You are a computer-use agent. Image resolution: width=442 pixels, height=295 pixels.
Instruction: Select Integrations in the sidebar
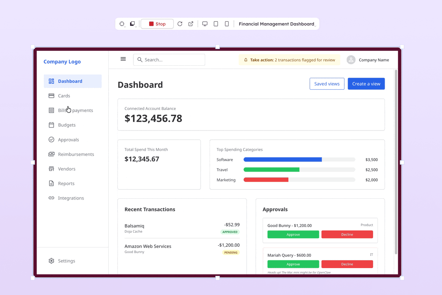[71, 198]
